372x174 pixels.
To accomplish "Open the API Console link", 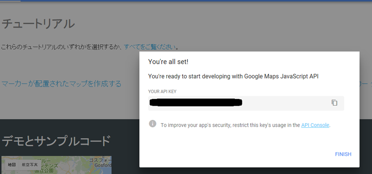I will point(315,125).
